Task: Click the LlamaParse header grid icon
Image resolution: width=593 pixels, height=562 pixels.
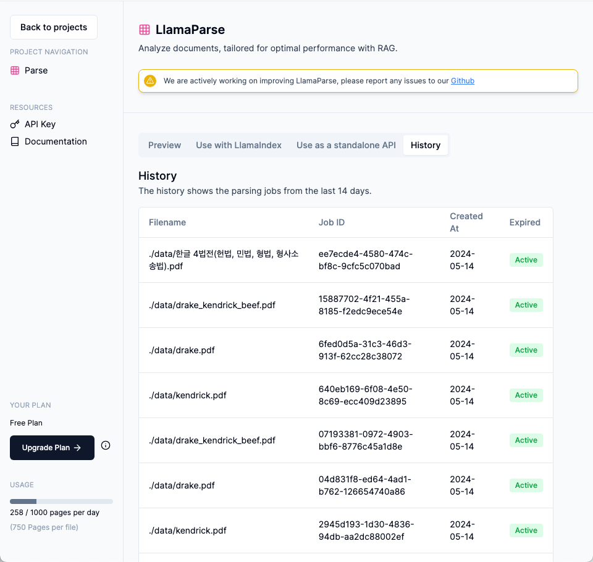Action: tap(145, 30)
